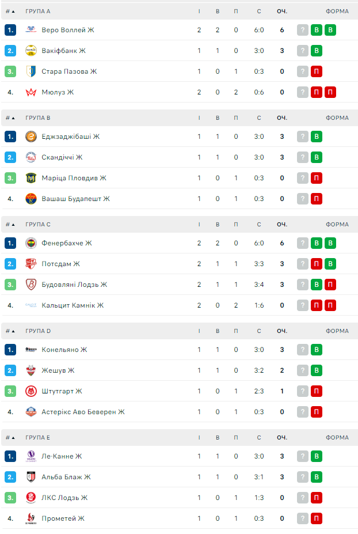
Task: Click ФОРМА header in Група D
Action: pos(337,331)
